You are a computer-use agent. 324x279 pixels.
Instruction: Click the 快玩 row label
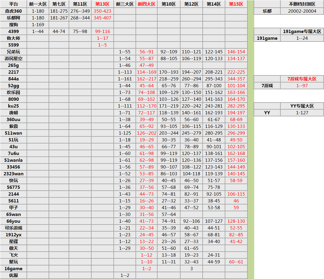point(14,181)
